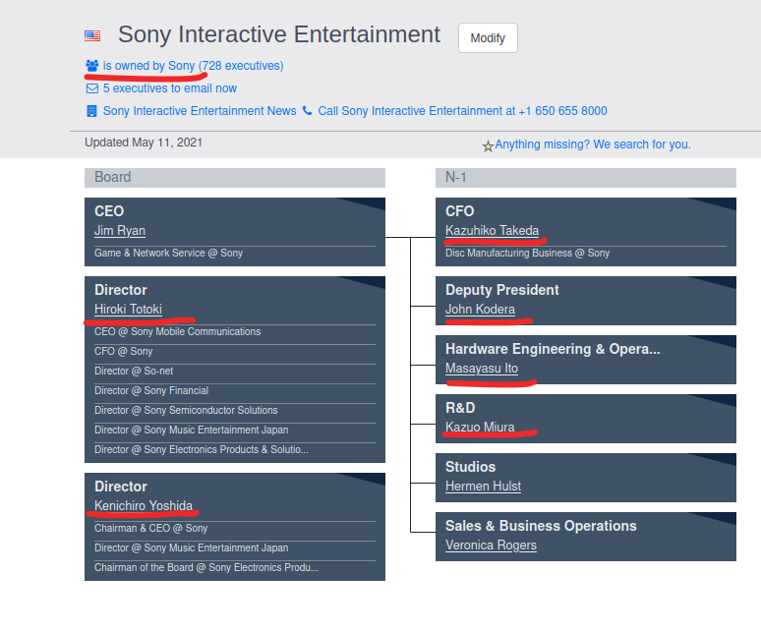Screen dimensions: 761x632
Task: Click 'Director @ Sony Music Entertainment Japan' under Yoshida
Action: (235, 547)
